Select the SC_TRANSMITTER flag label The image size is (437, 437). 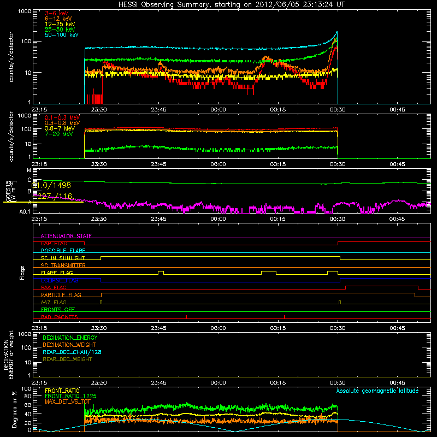(x=63, y=265)
